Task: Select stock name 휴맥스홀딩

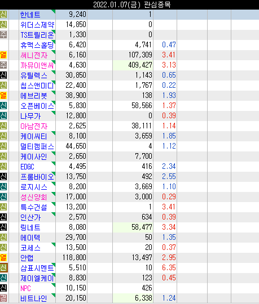Action: (37, 45)
